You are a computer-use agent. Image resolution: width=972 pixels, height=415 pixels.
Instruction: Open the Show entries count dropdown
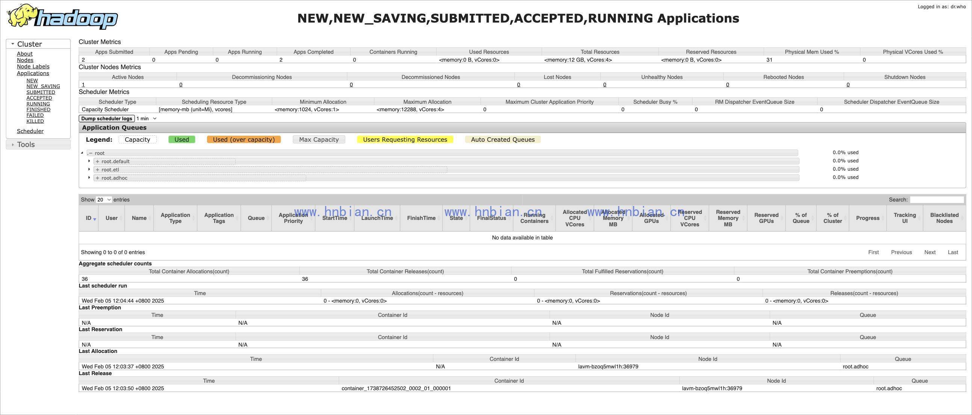104,199
